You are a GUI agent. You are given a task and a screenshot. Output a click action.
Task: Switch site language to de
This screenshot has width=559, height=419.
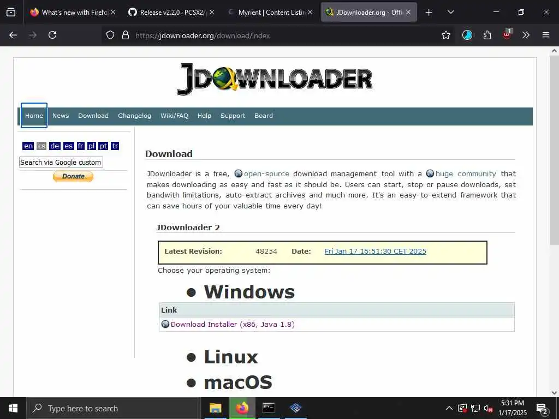pyautogui.click(x=55, y=146)
